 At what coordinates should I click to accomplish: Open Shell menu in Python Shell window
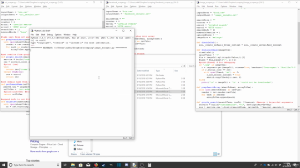pos(43,35)
